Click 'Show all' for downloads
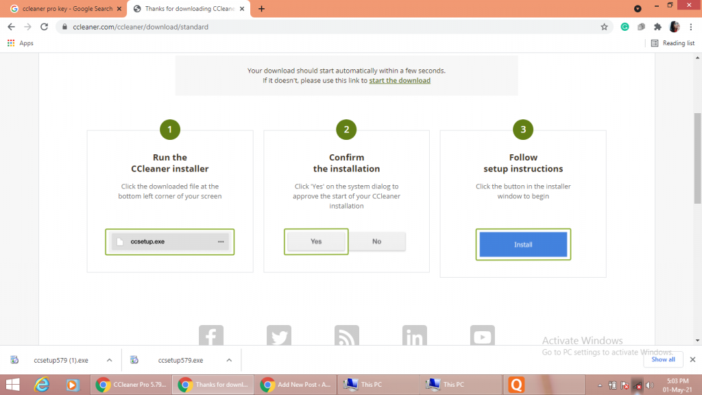The image size is (702, 395). [x=663, y=359]
